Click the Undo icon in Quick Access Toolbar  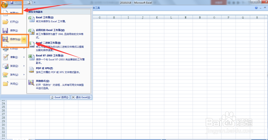[x=16, y=3]
